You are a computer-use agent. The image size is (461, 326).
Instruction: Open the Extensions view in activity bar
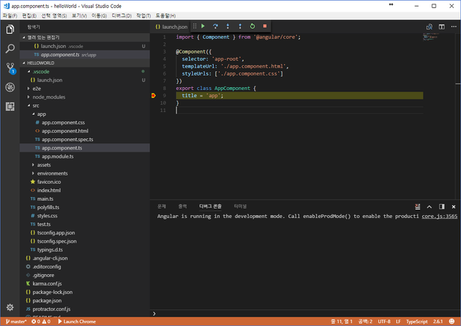click(x=10, y=107)
